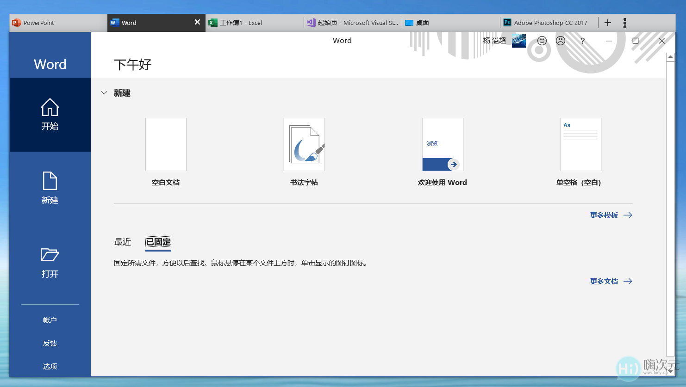Open 帐户 from the sidebar

[x=50, y=319]
